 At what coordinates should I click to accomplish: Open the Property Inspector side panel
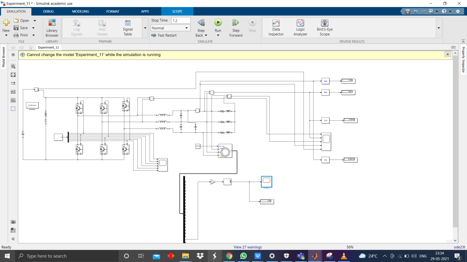[x=463, y=59]
